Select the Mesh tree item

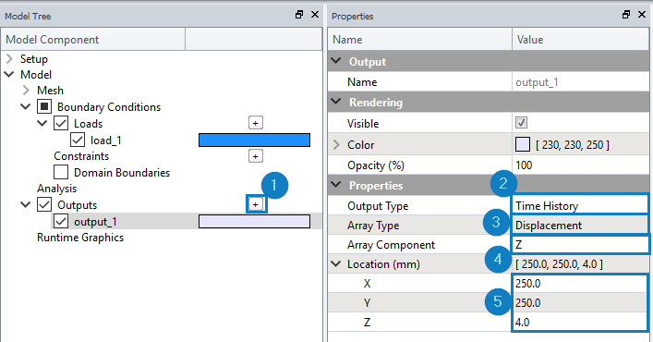coord(50,90)
